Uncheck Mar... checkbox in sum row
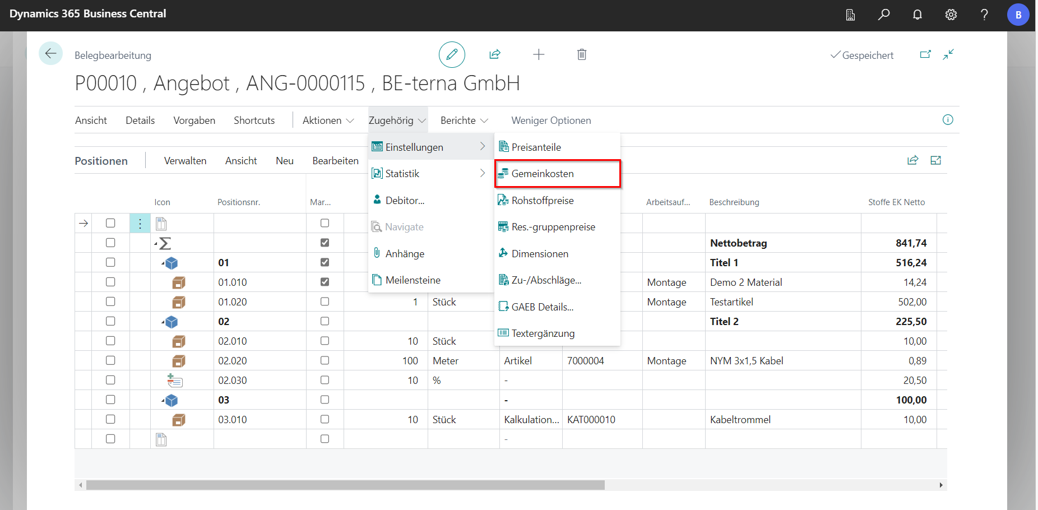Image resolution: width=1038 pixels, height=510 pixels. [325, 243]
